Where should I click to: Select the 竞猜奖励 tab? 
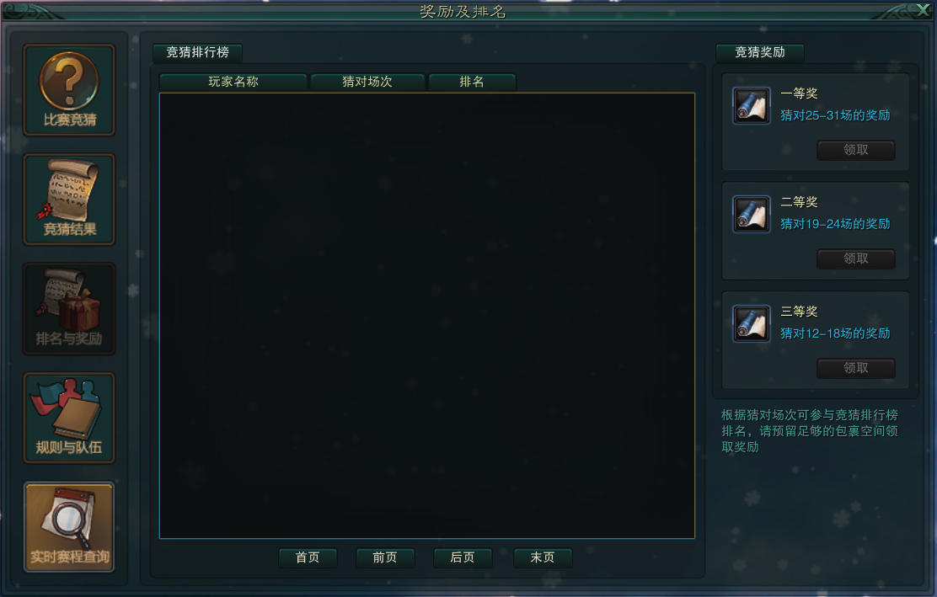759,52
